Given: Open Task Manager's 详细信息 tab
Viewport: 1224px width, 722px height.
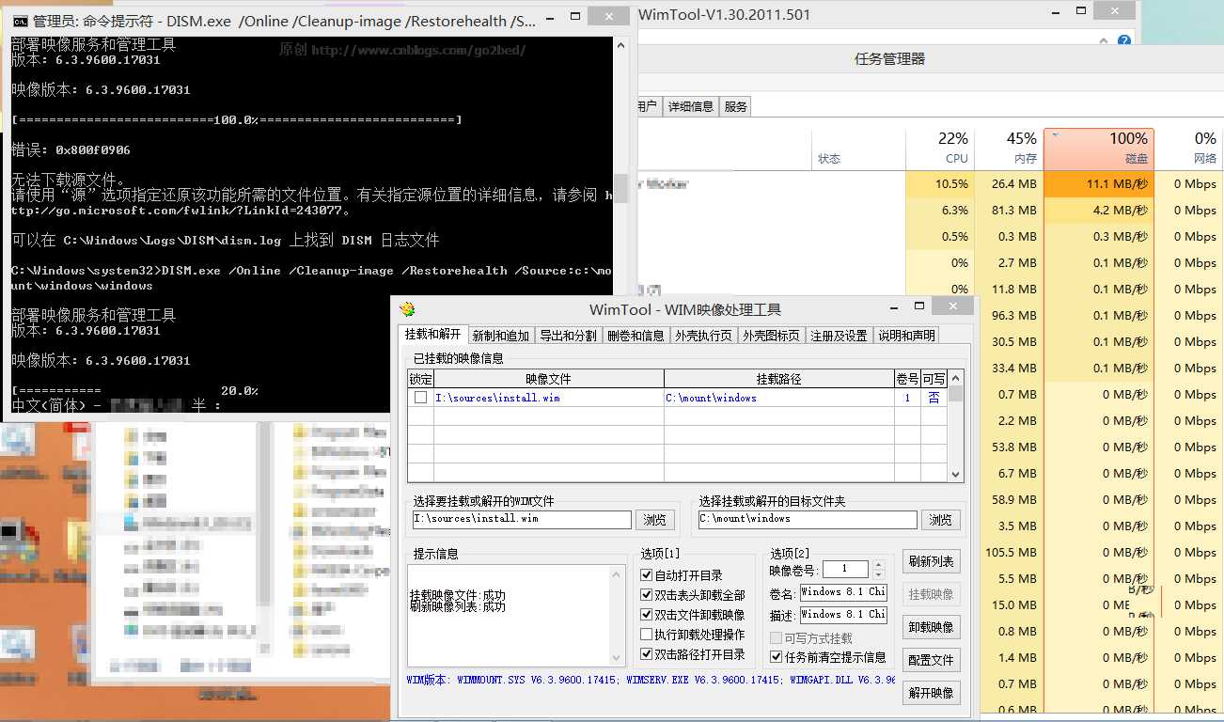Looking at the screenshot, I should [691, 106].
